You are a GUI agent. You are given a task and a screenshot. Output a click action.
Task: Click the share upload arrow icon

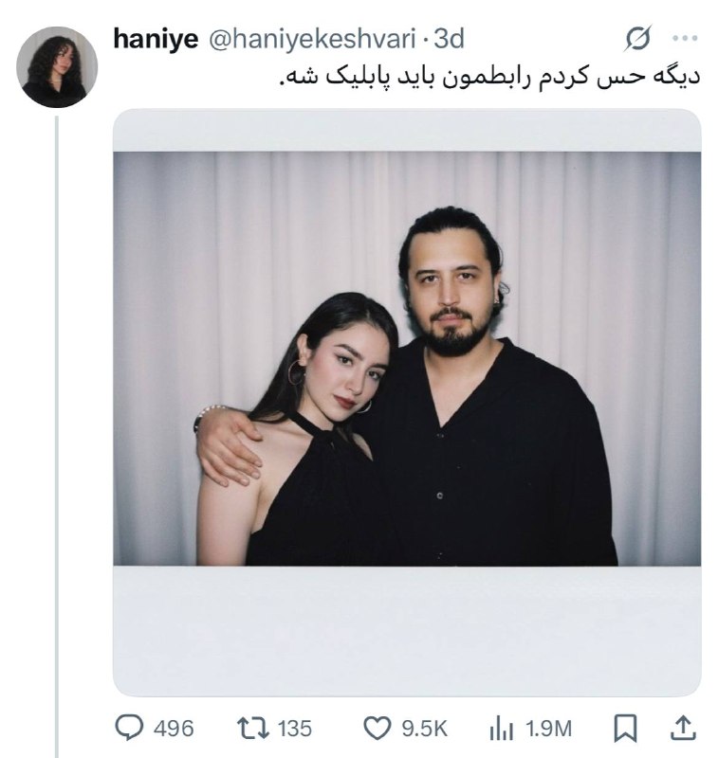tap(683, 728)
